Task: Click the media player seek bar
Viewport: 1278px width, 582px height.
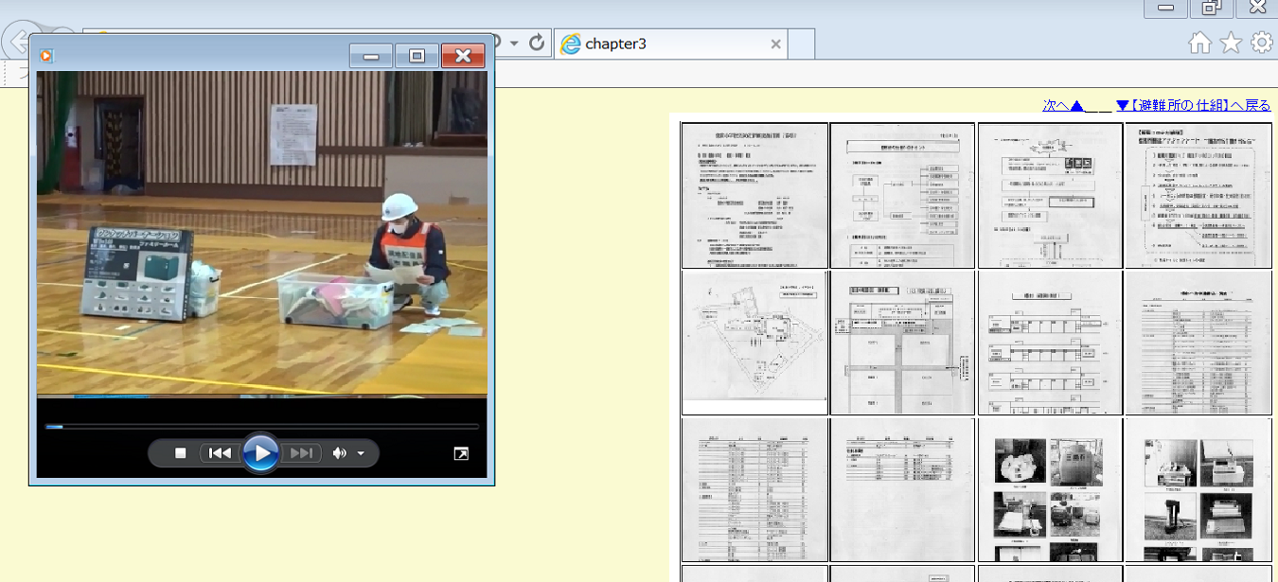Action: click(x=261, y=427)
